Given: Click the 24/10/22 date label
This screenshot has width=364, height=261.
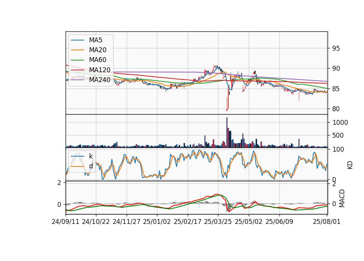Looking at the screenshot, I should click(96, 222).
